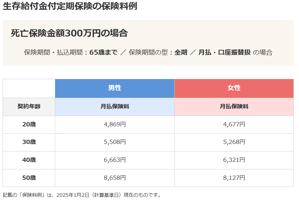299x200 pixels.
Task: Click the 契約年齢 header cell
Action: [x=29, y=107]
